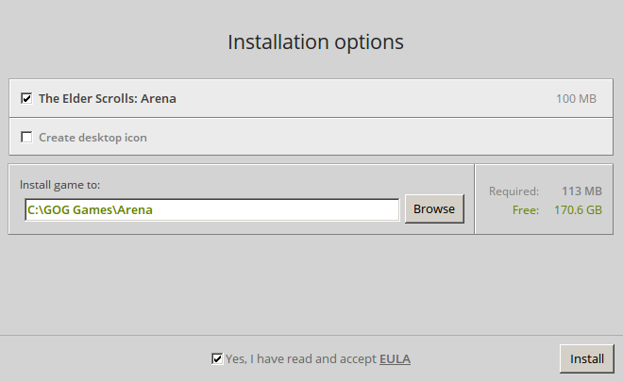
Task: Click the Required: label
Action: (514, 191)
